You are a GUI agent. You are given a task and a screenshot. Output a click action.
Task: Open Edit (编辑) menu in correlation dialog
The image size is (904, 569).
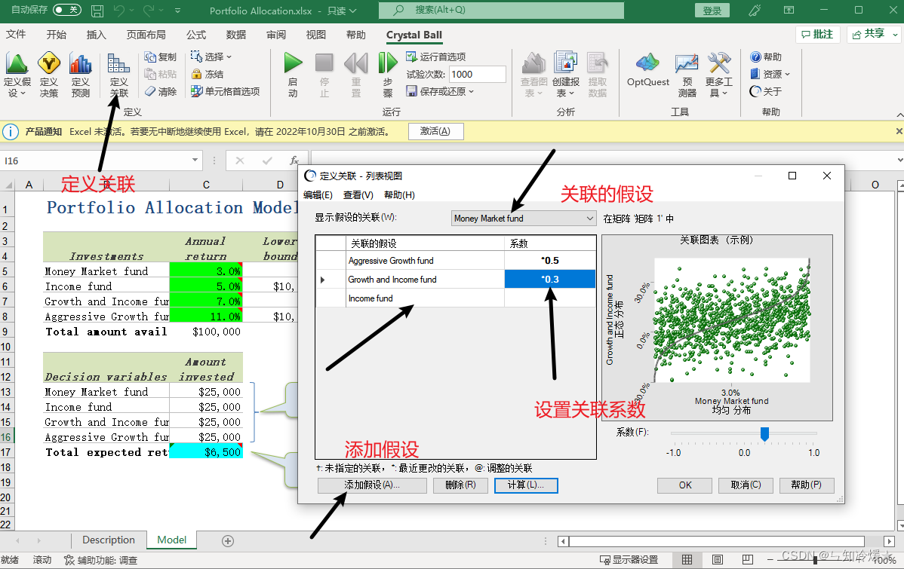coord(318,194)
